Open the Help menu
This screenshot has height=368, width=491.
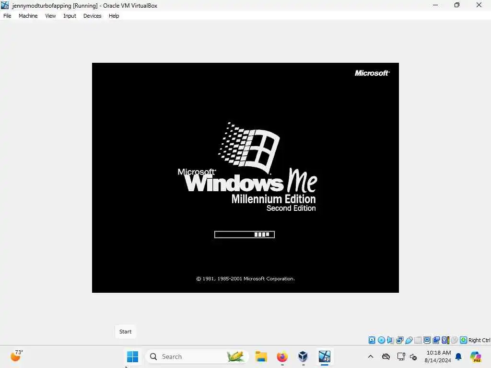[114, 16]
